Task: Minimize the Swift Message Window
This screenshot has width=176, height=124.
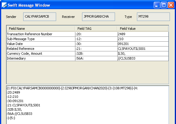Action: (x=157, y=5)
